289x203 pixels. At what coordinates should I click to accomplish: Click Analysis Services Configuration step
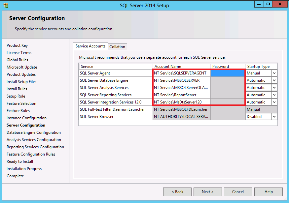click(34, 140)
